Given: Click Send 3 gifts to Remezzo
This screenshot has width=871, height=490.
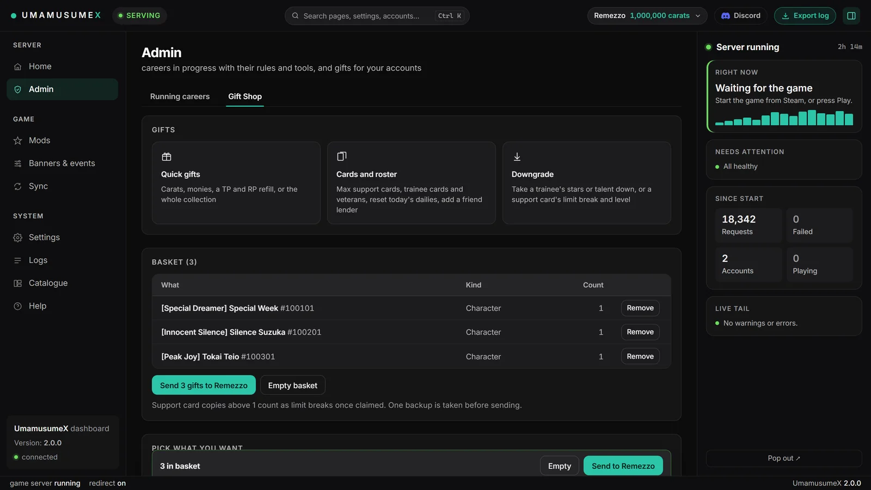Looking at the screenshot, I should (204, 385).
